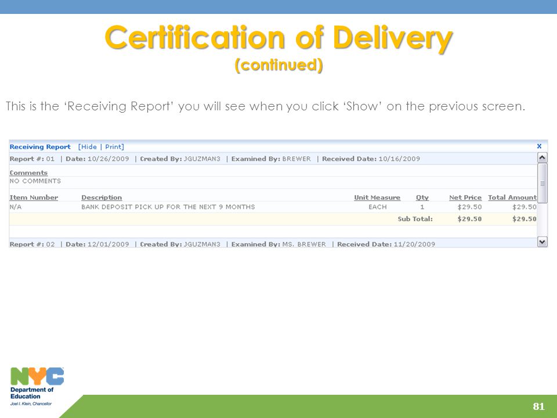Close the Receiving Report panel with X

[539, 146]
